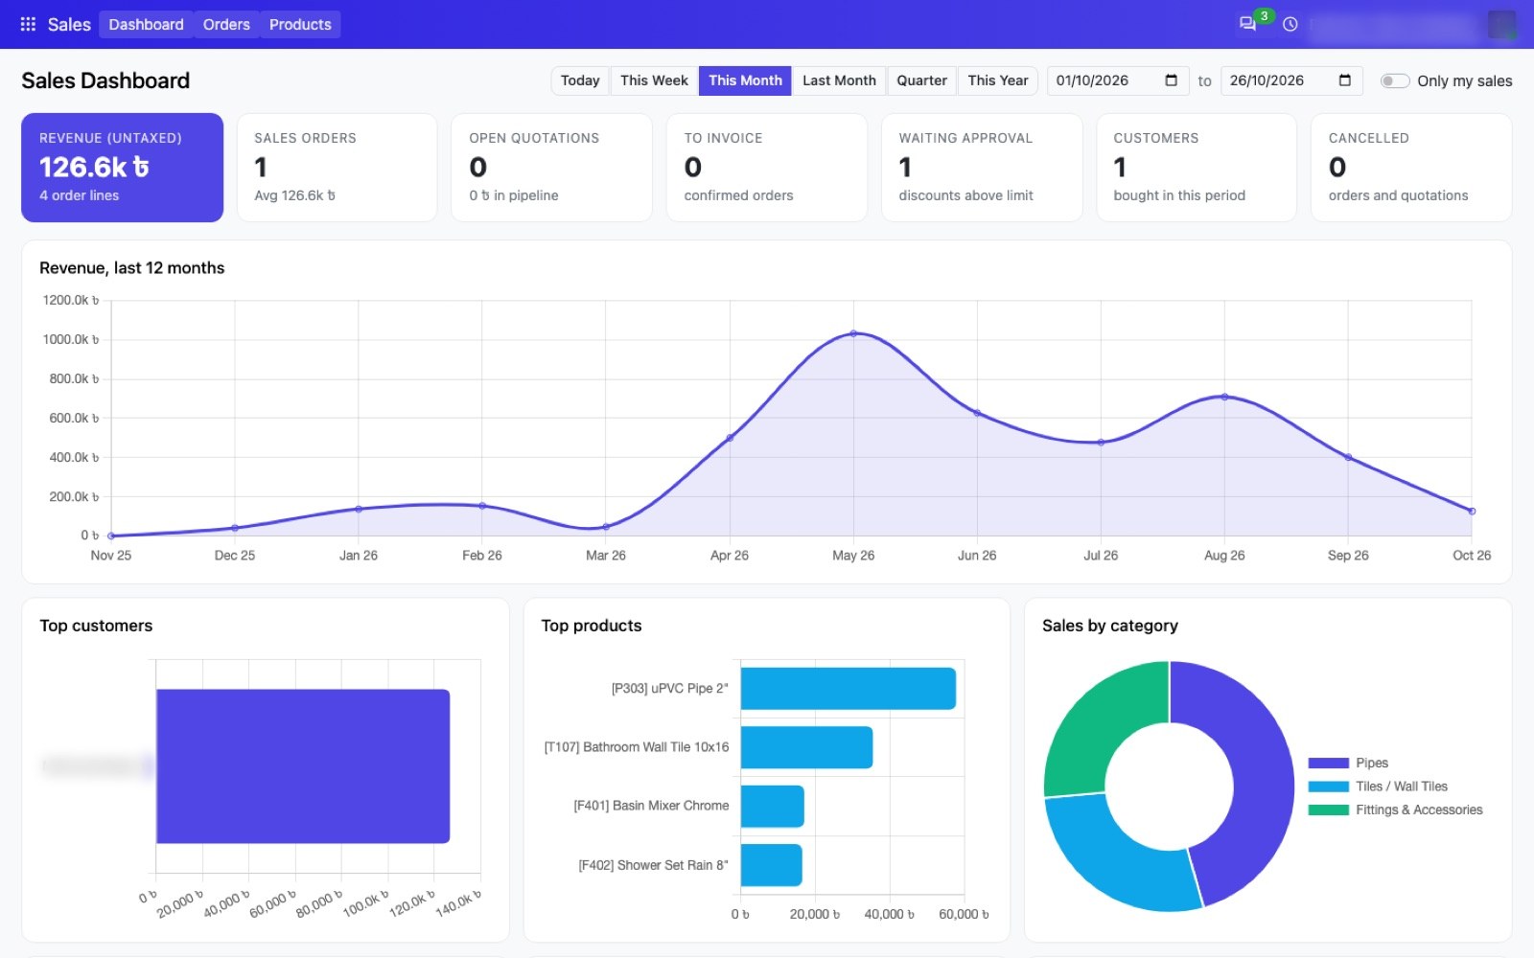Select the This Week period filter
This screenshot has width=1534, height=958.
pyautogui.click(x=654, y=80)
